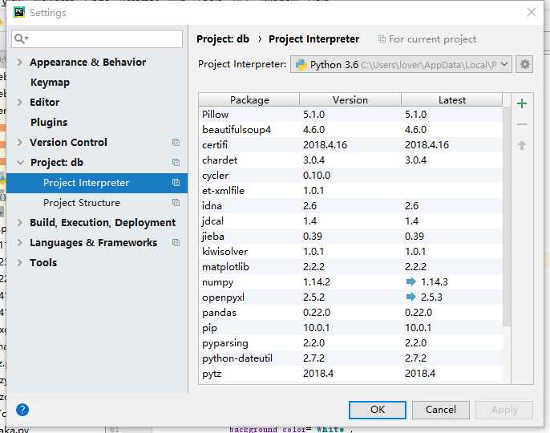Image resolution: width=550 pixels, height=433 pixels.
Task: Select the idna package row
Action: (350, 205)
